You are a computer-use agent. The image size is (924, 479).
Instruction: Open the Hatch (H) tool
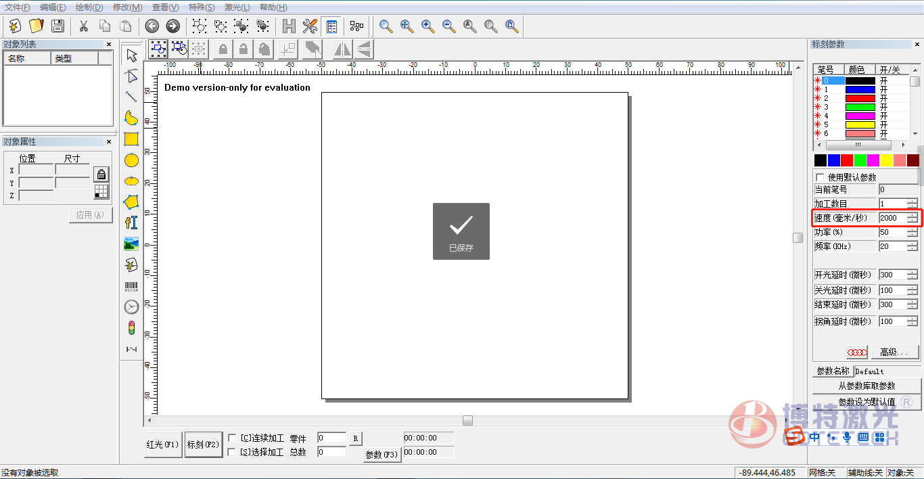pyautogui.click(x=290, y=26)
